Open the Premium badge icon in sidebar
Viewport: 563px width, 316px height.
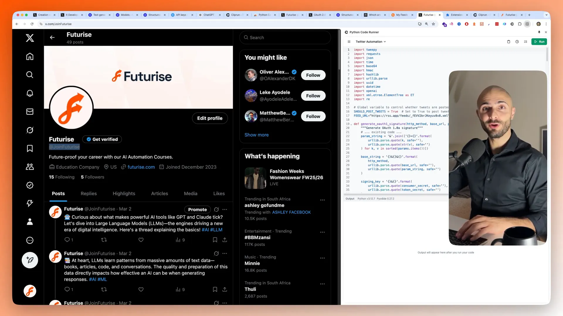point(30,185)
